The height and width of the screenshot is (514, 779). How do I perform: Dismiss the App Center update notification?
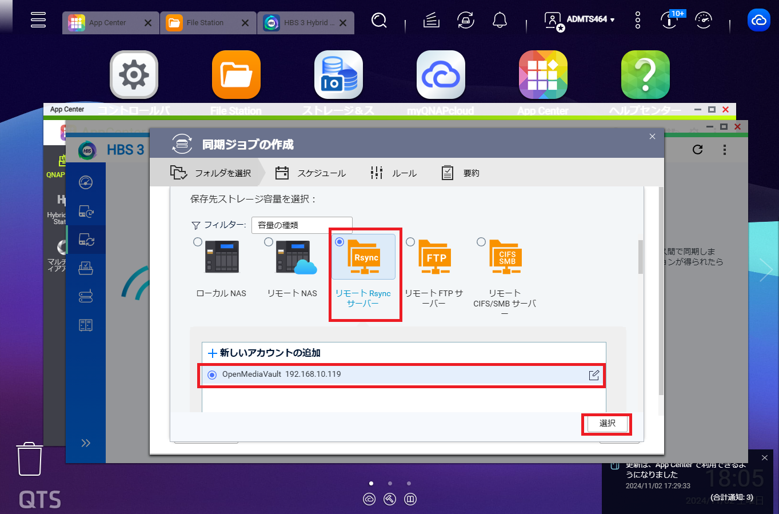765,458
